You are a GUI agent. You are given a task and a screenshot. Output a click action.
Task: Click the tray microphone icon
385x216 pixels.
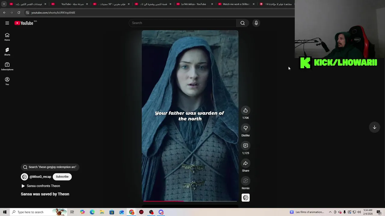pos(344,212)
